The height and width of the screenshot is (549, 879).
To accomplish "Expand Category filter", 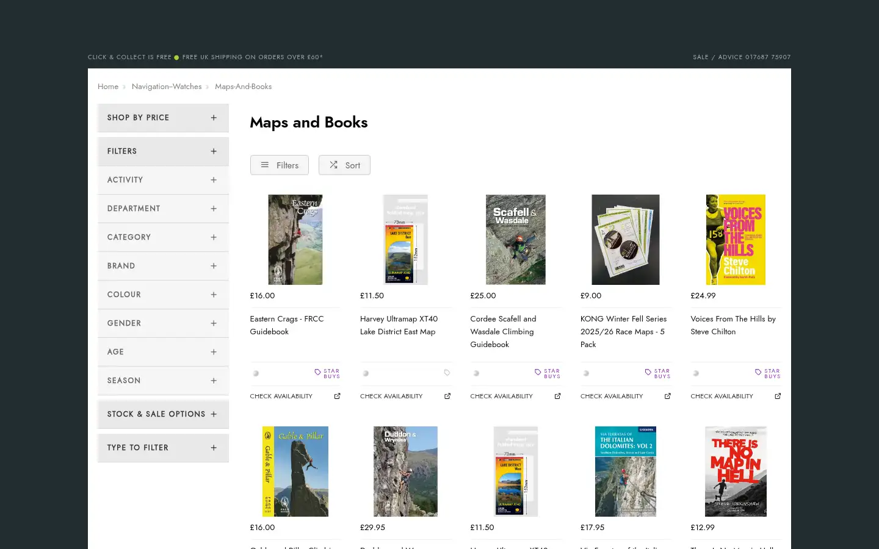I will coord(163,237).
